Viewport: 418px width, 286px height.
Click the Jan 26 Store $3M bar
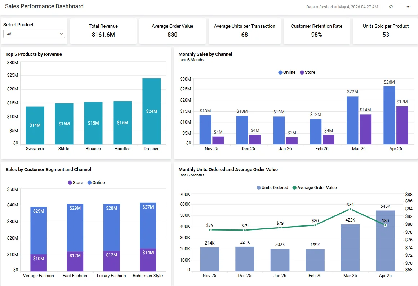click(292, 141)
